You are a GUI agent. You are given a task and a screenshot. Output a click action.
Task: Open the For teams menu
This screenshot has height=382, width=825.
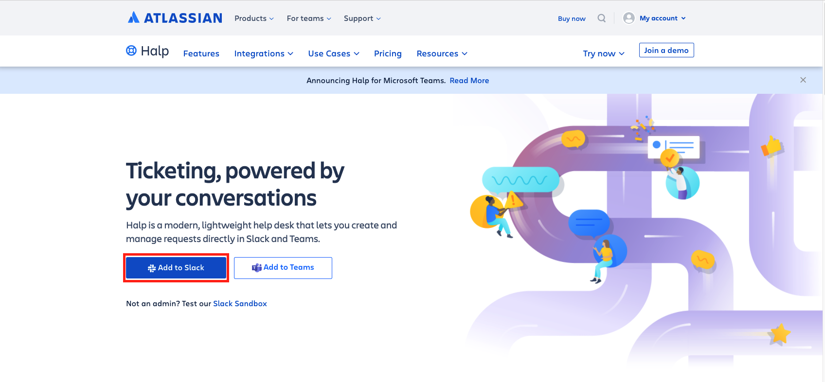click(309, 18)
